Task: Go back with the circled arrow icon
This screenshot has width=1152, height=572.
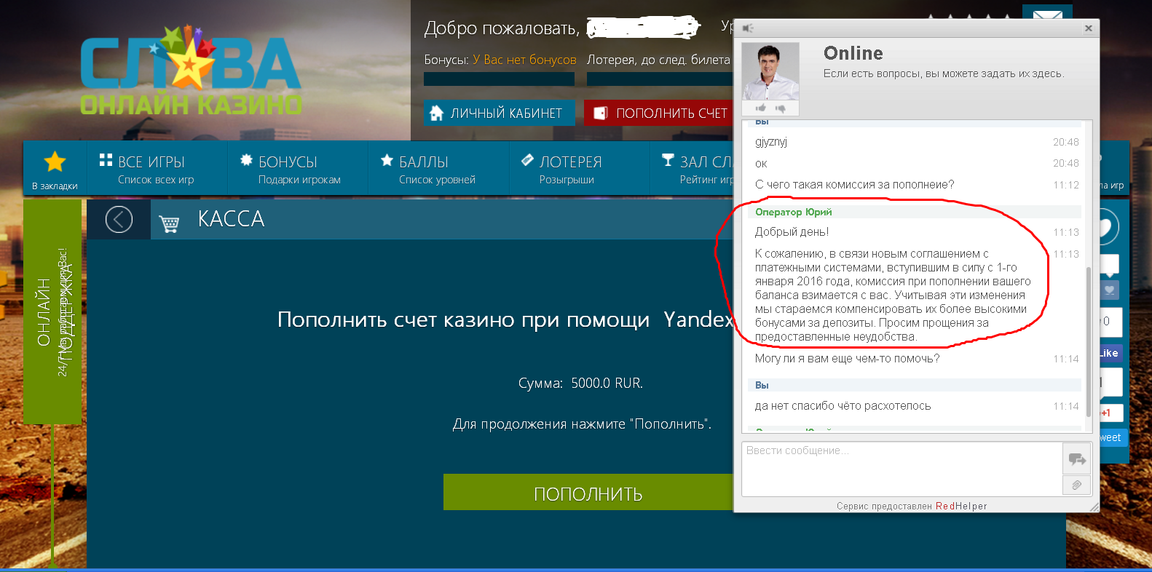Action: [119, 219]
